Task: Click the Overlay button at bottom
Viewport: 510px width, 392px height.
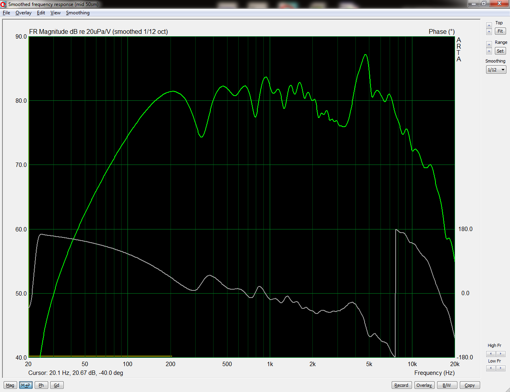Action: coord(424,385)
